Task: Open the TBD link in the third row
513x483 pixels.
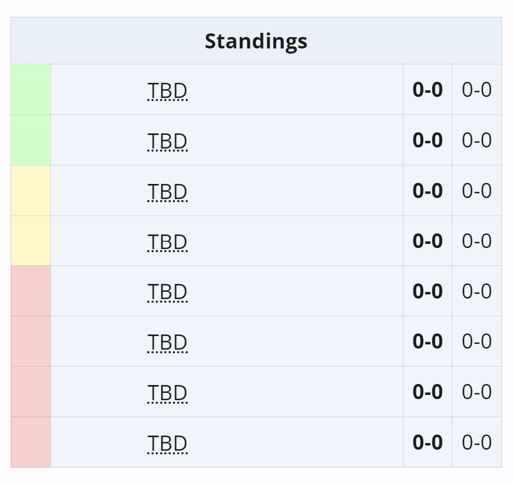Action: click(x=168, y=191)
